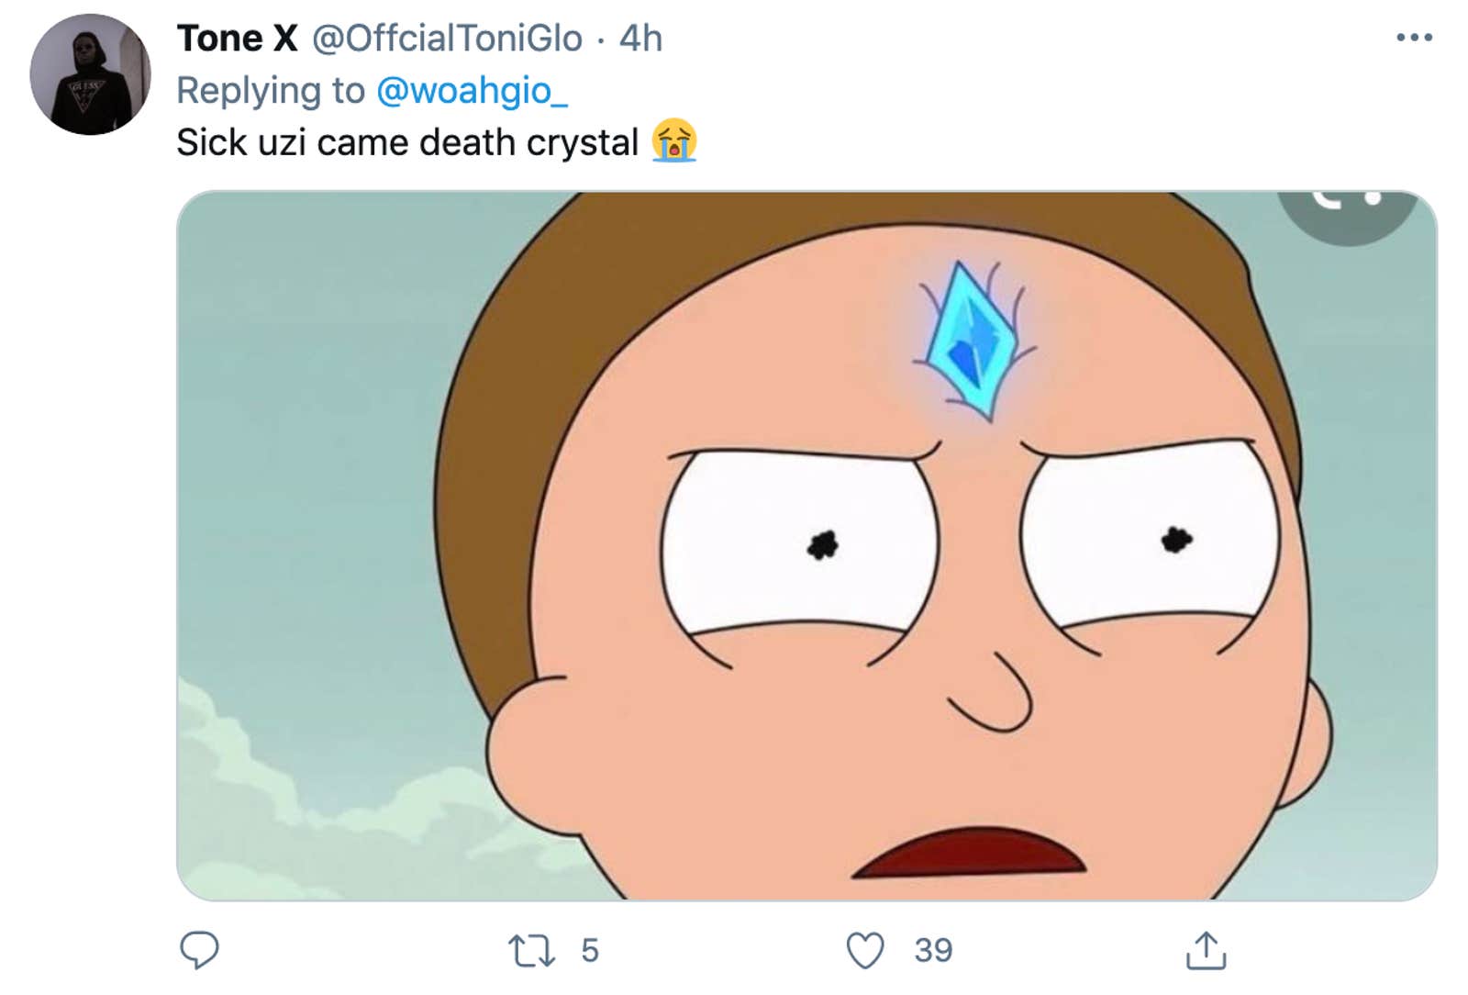1468x995 pixels.
Task: Retweet using the arrows icon
Action: pyautogui.click(x=531, y=951)
